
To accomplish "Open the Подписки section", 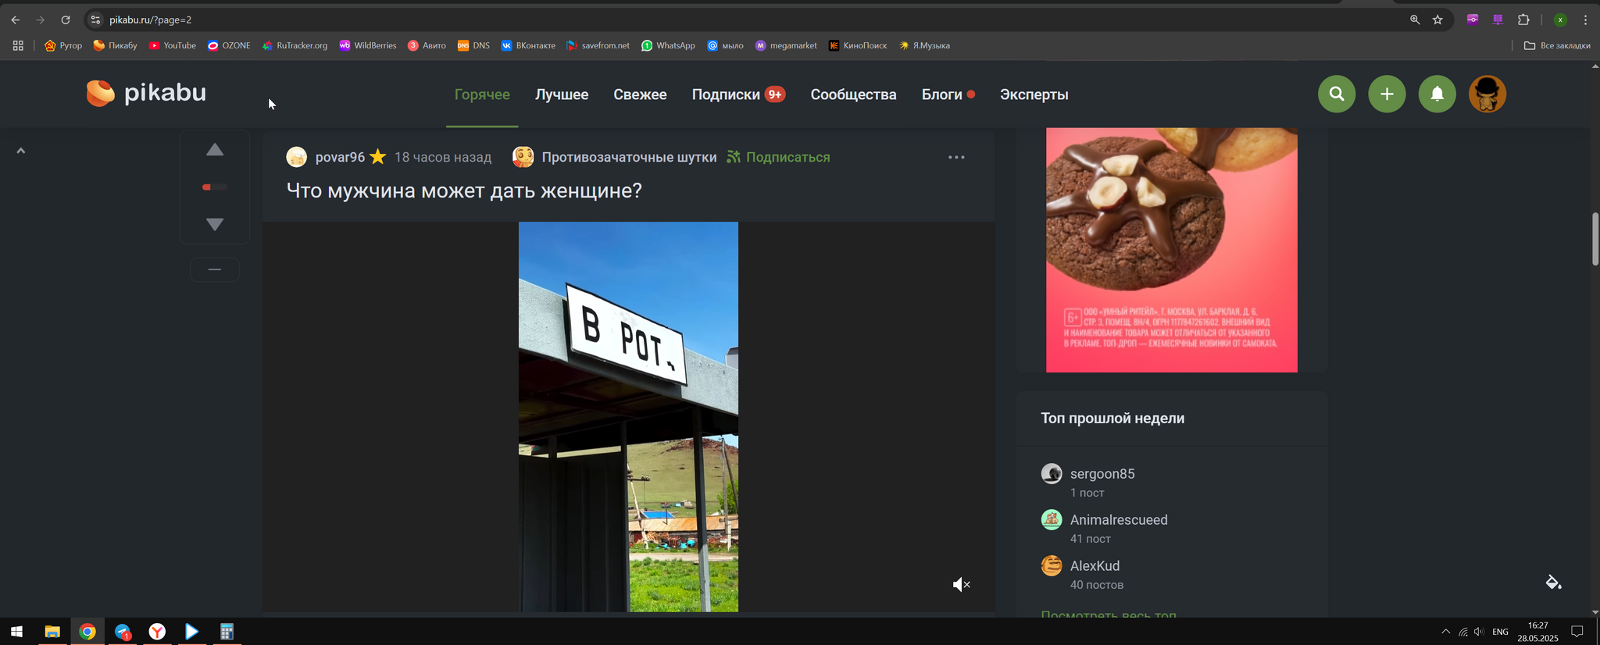I will tap(726, 94).
